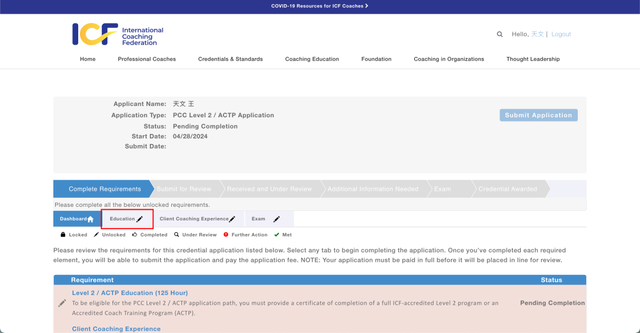Click pencil icon on Education tab
This screenshot has height=333, width=640.
click(140, 219)
